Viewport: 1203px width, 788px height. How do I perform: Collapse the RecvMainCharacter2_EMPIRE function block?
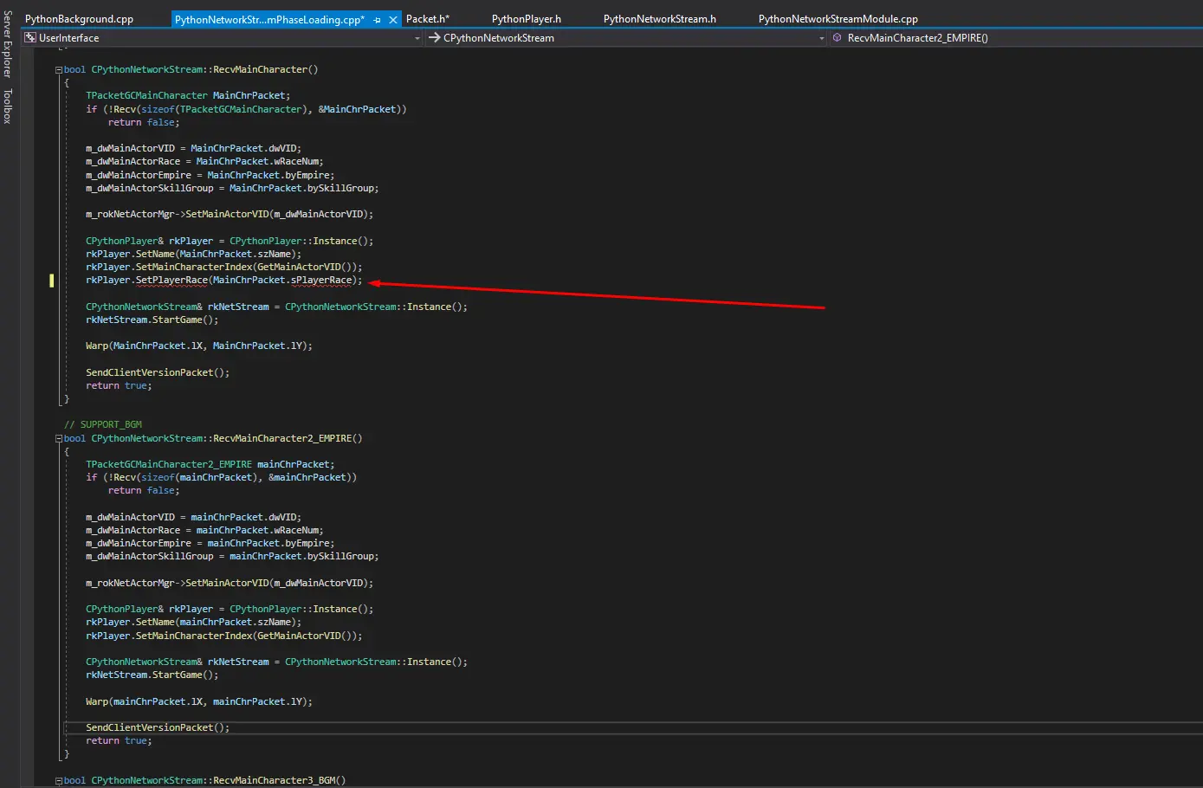(x=59, y=439)
